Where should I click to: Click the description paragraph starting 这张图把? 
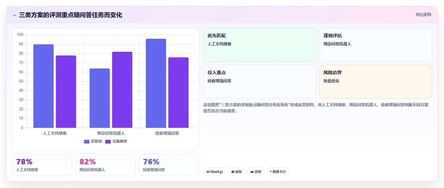pos(316,108)
